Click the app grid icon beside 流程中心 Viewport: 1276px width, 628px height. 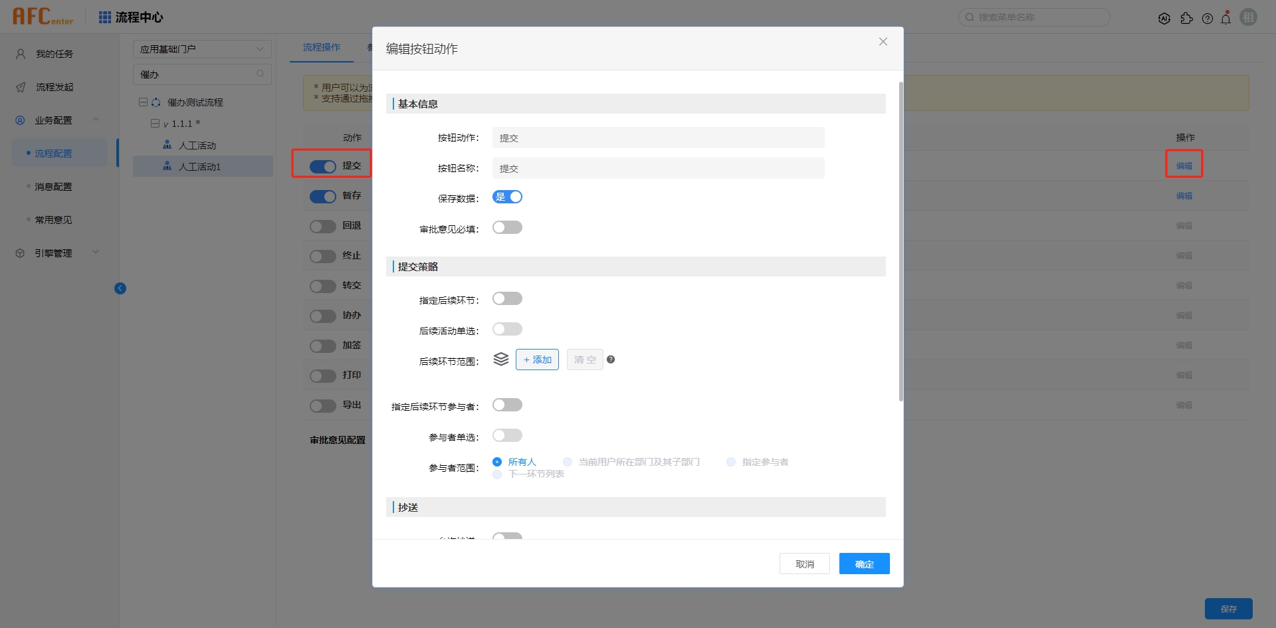105,17
